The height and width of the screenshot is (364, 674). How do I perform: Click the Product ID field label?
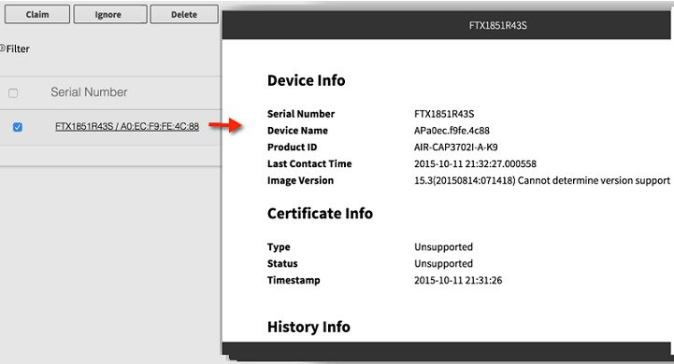[293, 147]
